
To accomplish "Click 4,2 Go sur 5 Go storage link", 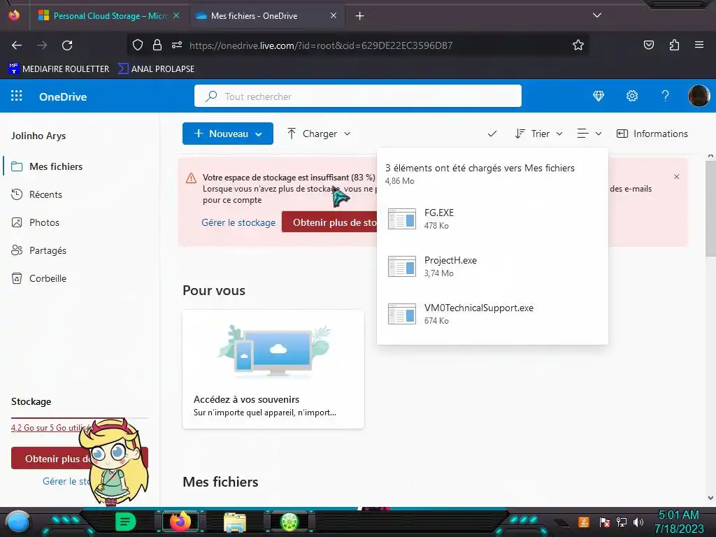I will (50, 428).
